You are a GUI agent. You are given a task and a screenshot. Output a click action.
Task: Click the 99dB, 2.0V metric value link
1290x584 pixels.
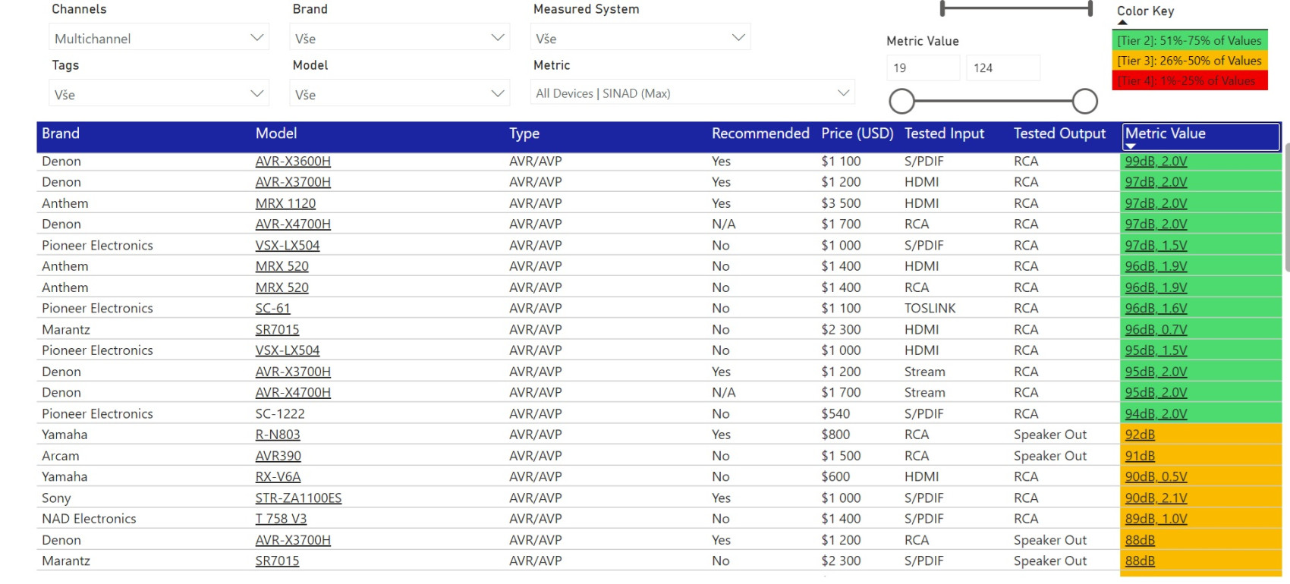click(x=1156, y=162)
